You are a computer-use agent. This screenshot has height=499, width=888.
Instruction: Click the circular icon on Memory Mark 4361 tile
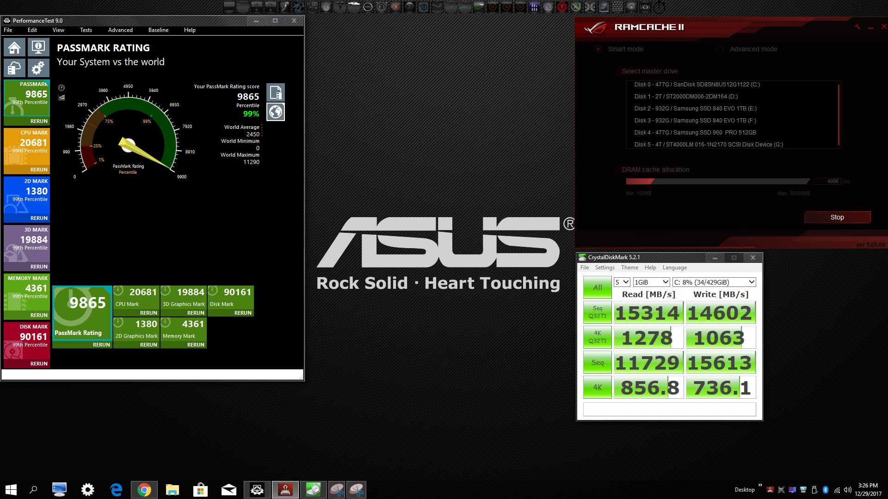[x=166, y=323]
